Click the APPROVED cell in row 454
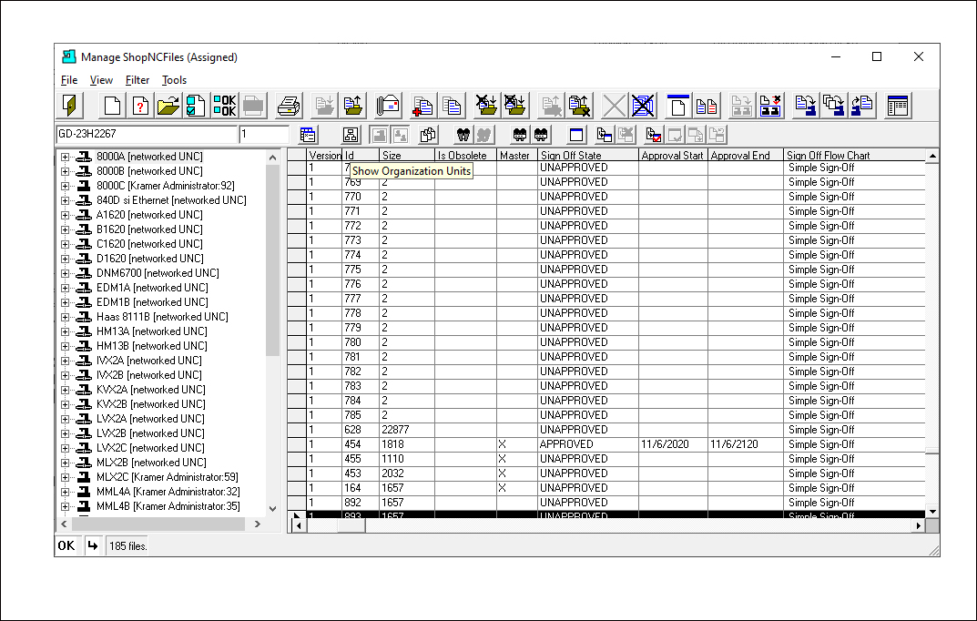Viewport: 977px width, 621px height. [x=587, y=444]
